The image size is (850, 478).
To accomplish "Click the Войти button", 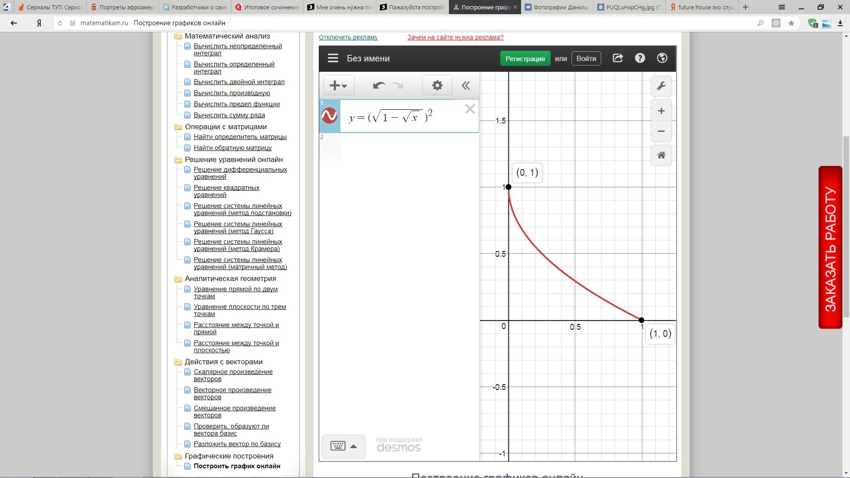I will pos(586,58).
